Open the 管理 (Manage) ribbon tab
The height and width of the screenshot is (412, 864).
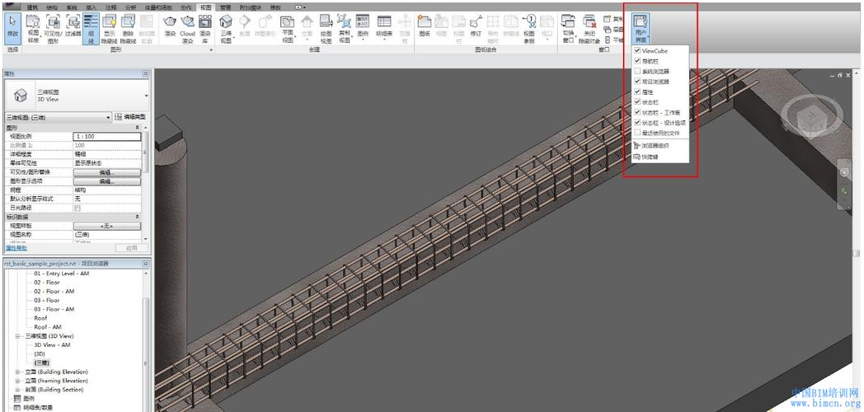click(x=225, y=7)
